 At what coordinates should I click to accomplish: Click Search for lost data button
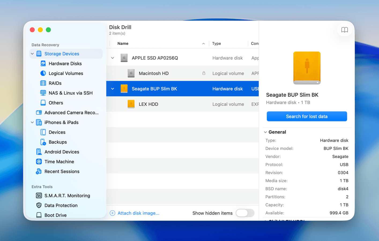coord(307,116)
